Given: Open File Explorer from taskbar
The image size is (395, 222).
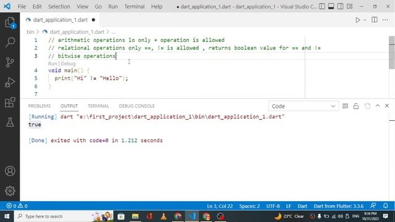Looking at the screenshot, I should point(135,216).
